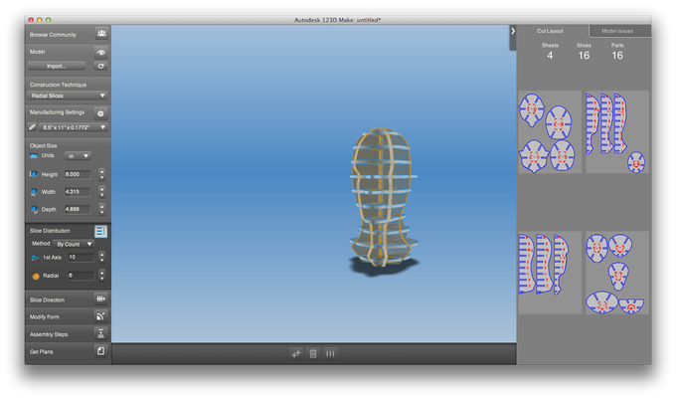Click the blue 1st Axis arrow icon

(35, 258)
